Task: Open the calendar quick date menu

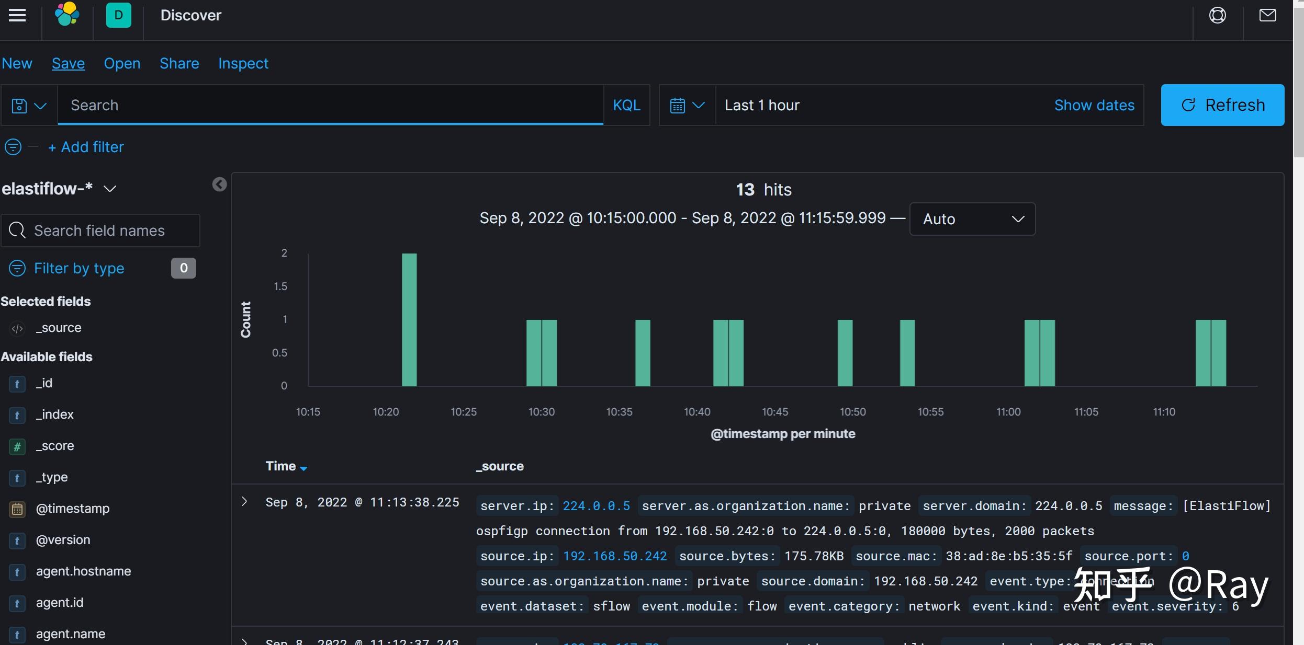Action: click(x=687, y=106)
